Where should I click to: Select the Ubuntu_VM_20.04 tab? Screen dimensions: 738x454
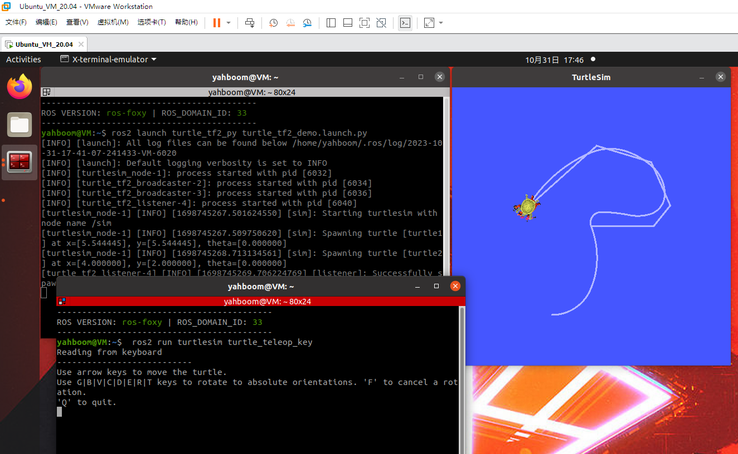44,45
